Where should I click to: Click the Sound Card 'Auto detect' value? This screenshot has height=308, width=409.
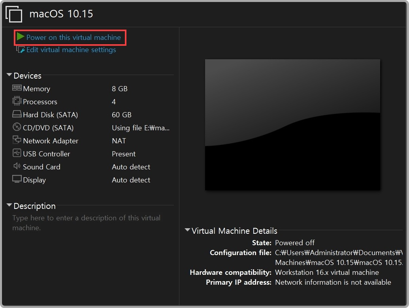pos(131,167)
